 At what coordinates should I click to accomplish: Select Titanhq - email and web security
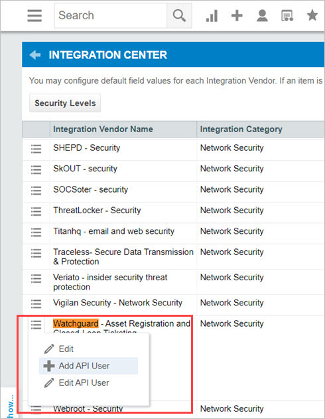point(113,231)
